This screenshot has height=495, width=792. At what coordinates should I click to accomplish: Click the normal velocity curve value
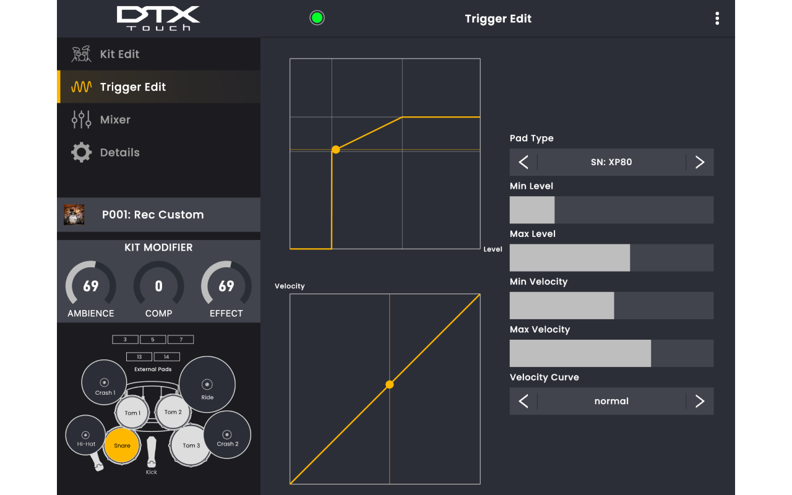(x=611, y=401)
